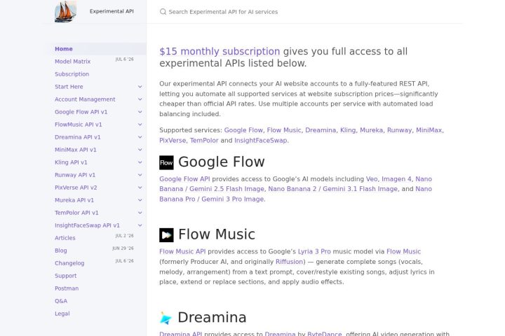Open FlowMusic API v1 sidebar item
The height and width of the screenshot is (336, 505).
79,125
